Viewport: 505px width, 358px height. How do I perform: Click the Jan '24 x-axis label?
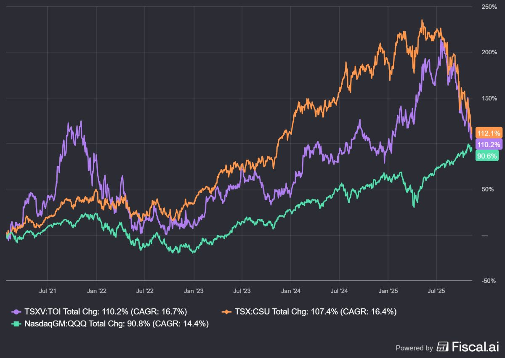(x=291, y=290)
